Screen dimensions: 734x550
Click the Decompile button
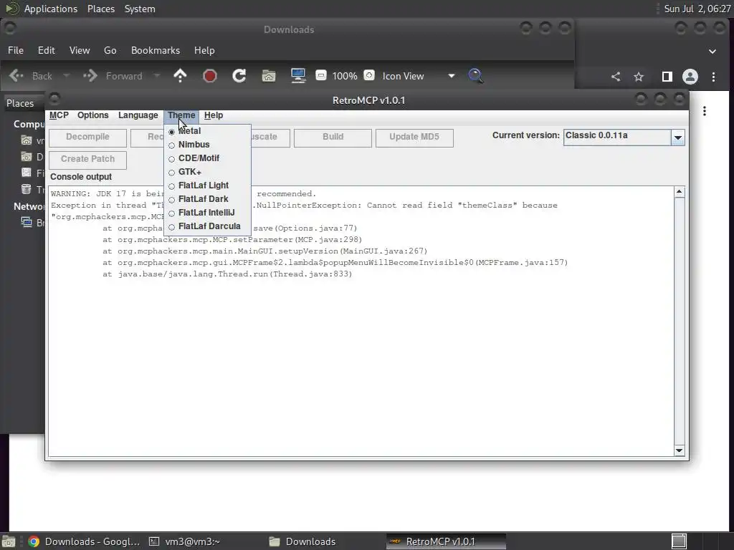[x=87, y=137]
